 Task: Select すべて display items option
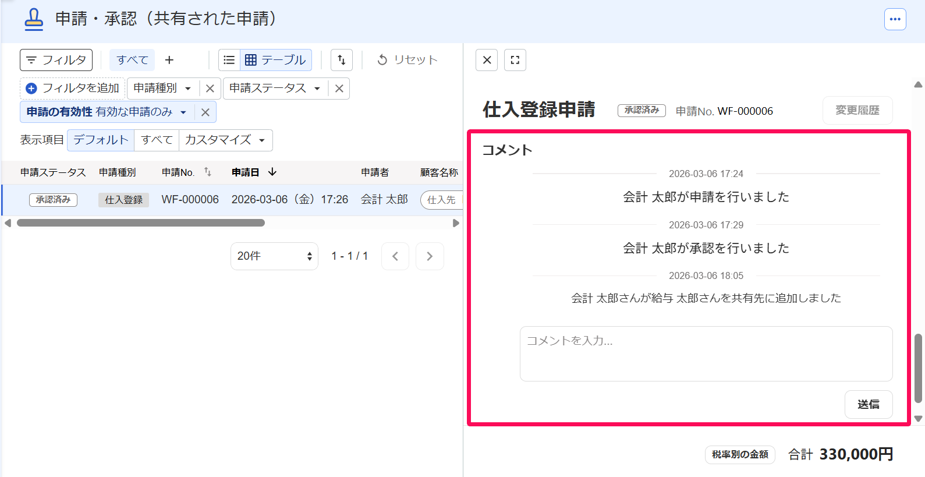pyautogui.click(x=157, y=140)
